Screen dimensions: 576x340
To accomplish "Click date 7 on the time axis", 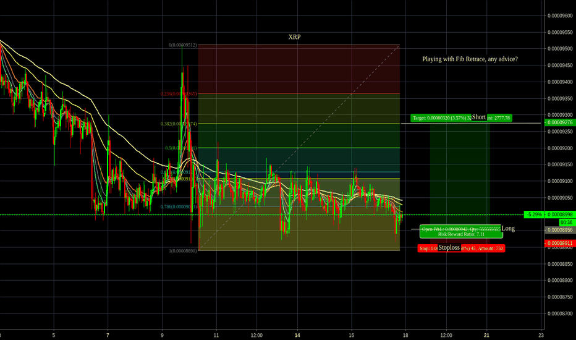I will (108, 335).
